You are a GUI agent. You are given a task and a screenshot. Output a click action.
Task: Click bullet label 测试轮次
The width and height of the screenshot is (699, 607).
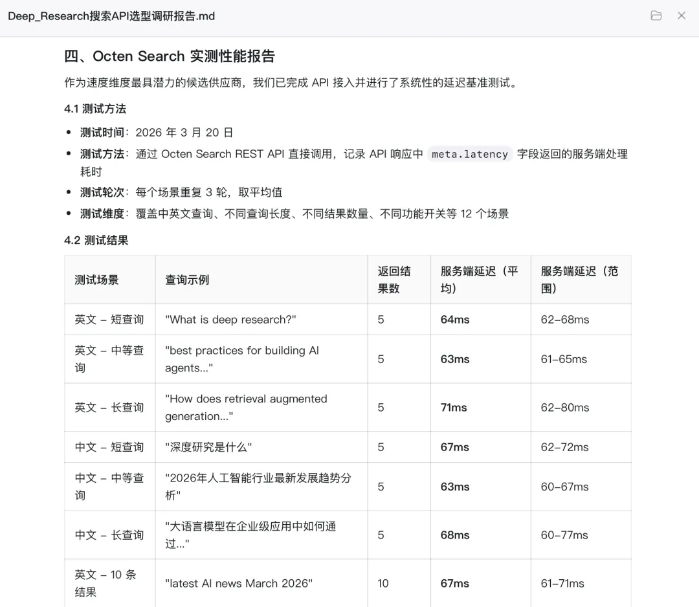click(102, 192)
